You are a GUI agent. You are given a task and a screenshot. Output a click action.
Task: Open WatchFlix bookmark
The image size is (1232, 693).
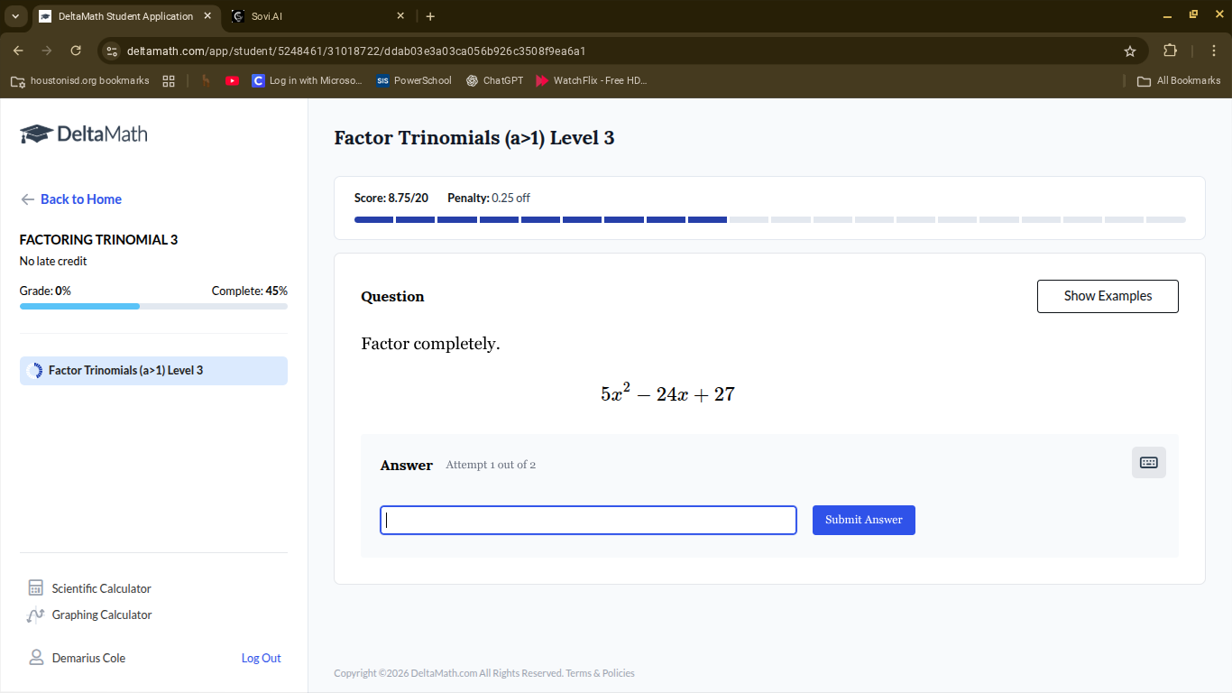pyautogui.click(x=592, y=80)
